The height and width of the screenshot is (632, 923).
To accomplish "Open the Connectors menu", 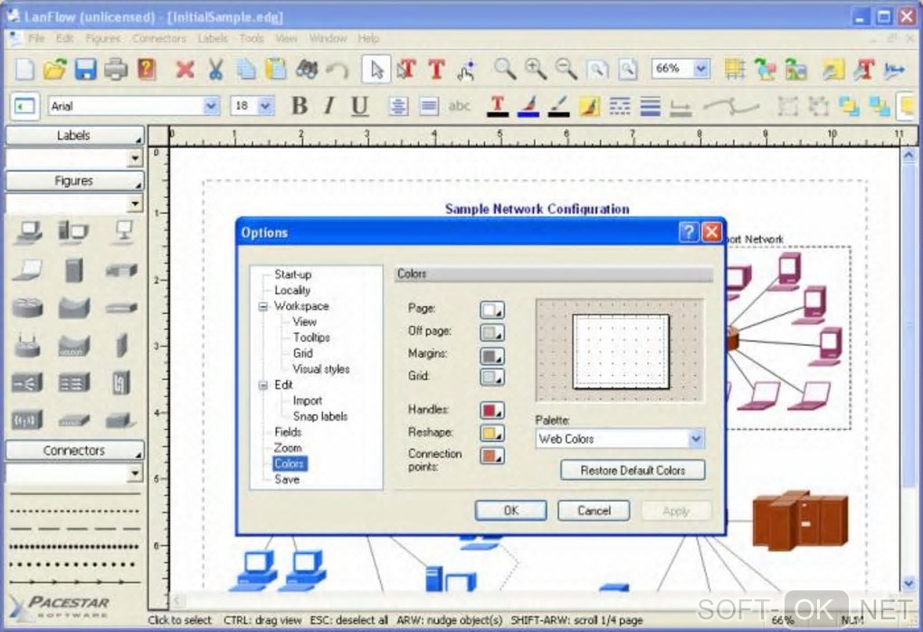I will pos(159,38).
